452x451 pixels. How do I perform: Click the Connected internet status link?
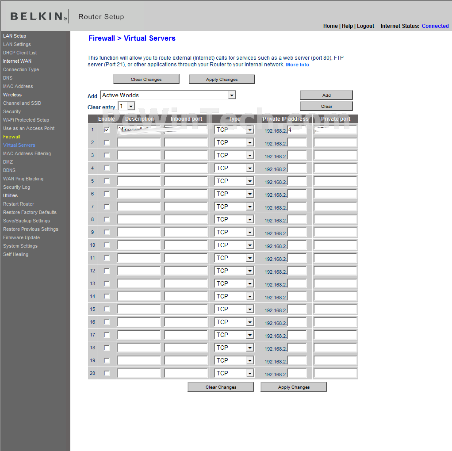435,26
